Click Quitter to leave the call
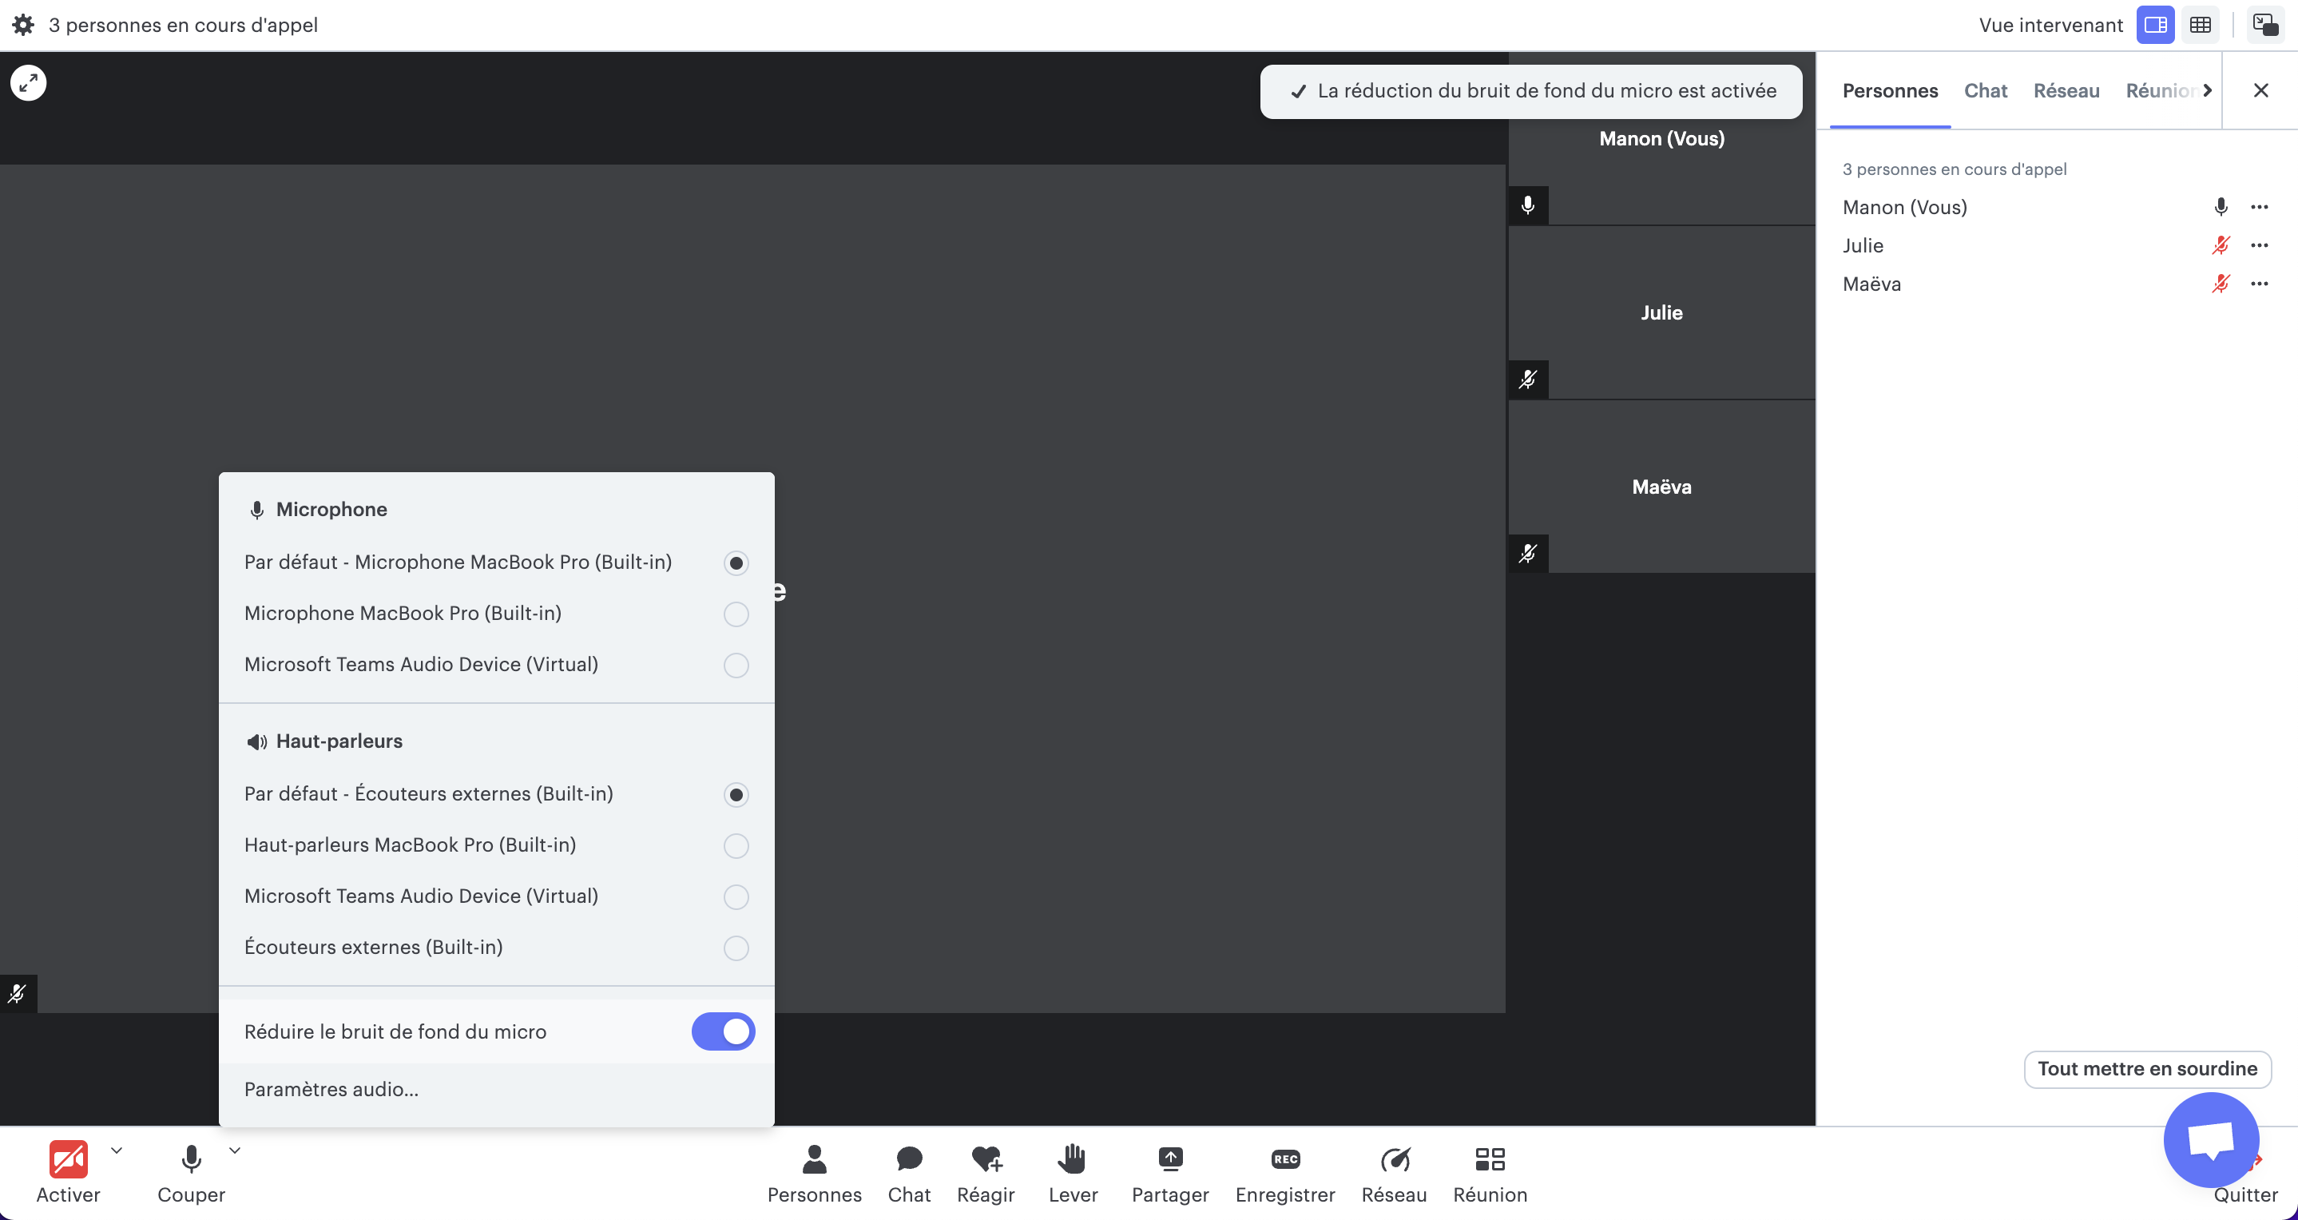The image size is (2298, 1220). [x=2246, y=1194]
